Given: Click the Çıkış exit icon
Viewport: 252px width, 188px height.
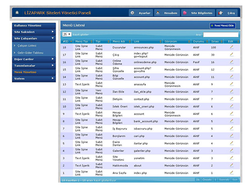Looking at the screenshot, I should pyautogui.click(x=220, y=13).
